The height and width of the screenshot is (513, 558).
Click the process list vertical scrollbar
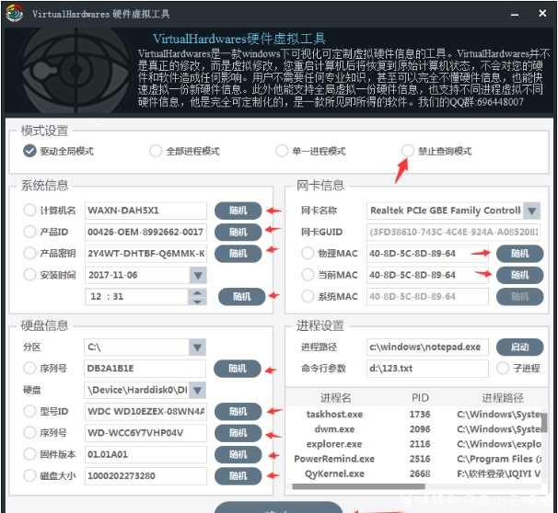(544, 423)
